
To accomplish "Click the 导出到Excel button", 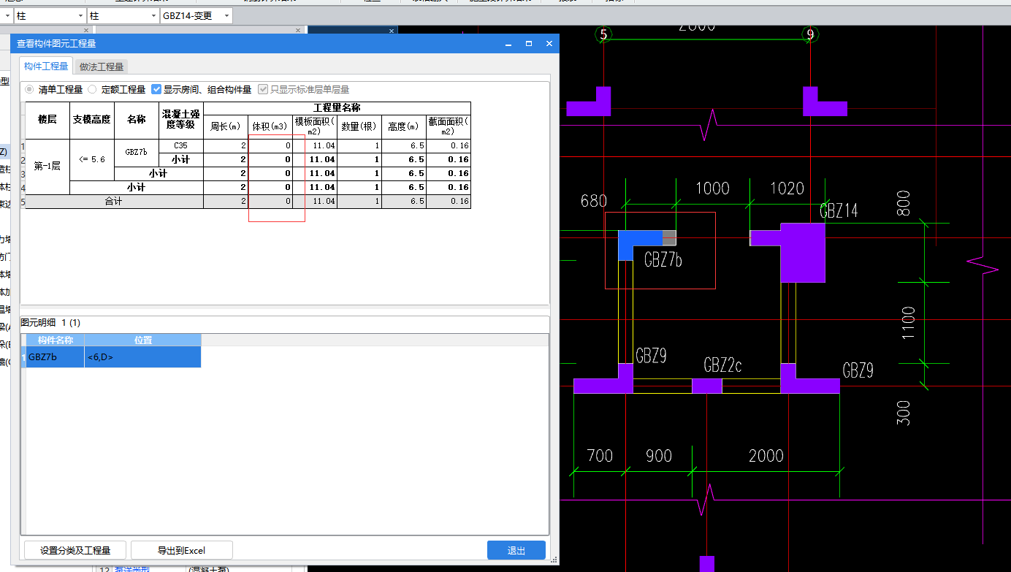I will pyautogui.click(x=182, y=550).
